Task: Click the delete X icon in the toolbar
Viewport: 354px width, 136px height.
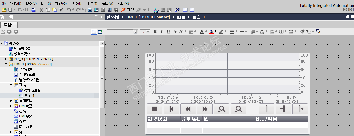Action: tap(61, 10)
